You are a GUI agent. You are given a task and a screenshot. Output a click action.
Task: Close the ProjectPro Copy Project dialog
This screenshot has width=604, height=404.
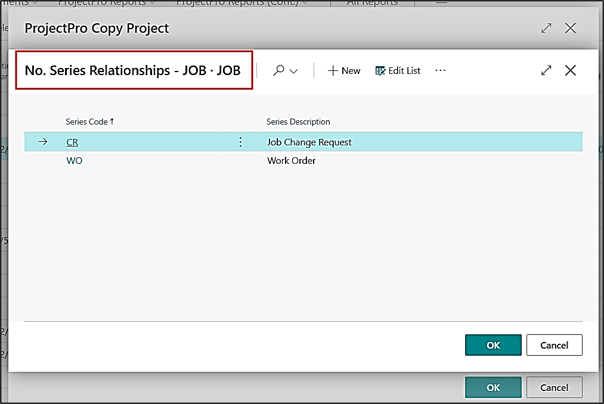[x=571, y=28]
